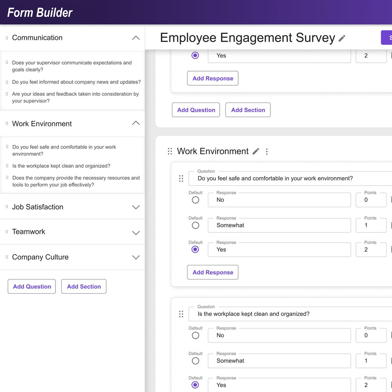The image size is (392, 392).
Task: Click the pencil icon to rename Work Environment section
Action: [255, 151]
